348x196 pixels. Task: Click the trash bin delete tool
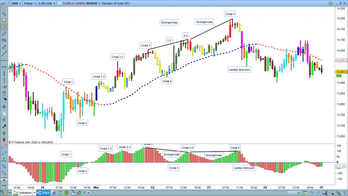4,93
